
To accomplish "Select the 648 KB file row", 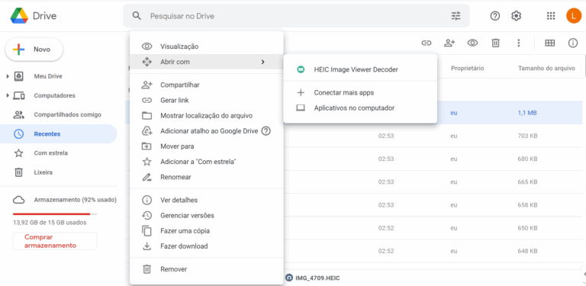I will click(x=433, y=251).
